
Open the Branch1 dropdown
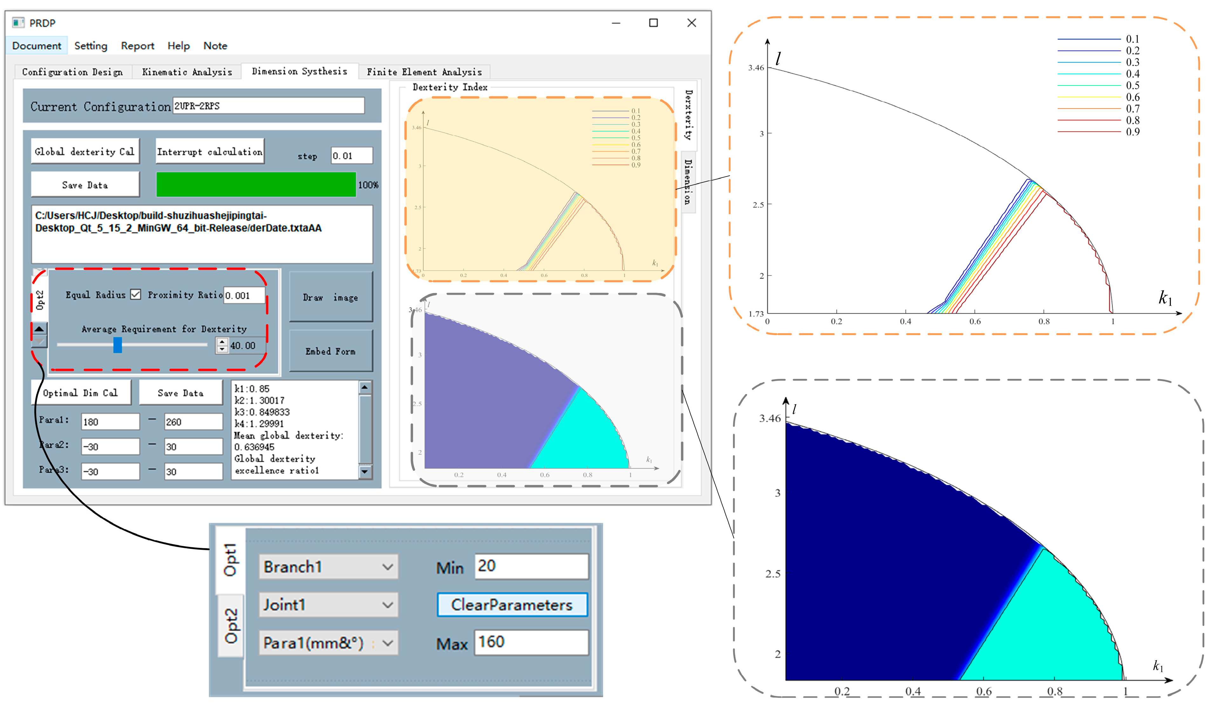(x=328, y=567)
